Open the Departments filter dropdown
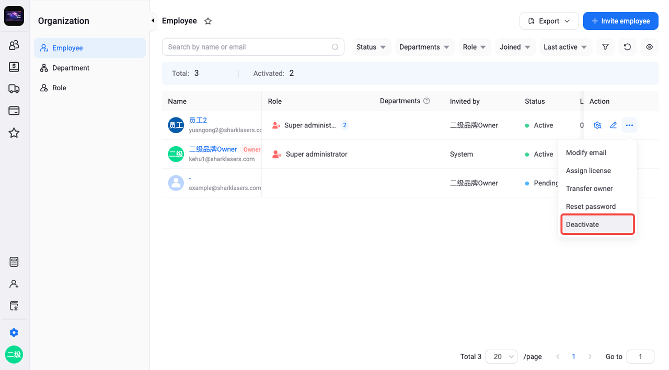 tap(425, 47)
